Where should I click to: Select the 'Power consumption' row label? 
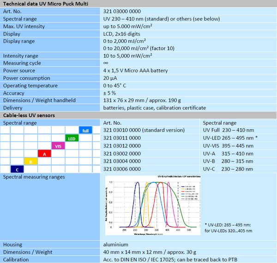26,78
